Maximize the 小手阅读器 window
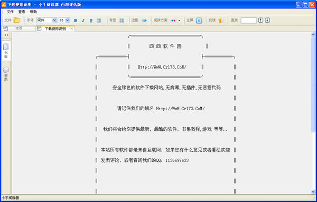The height and width of the screenshot is (202, 317). click(305, 4)
